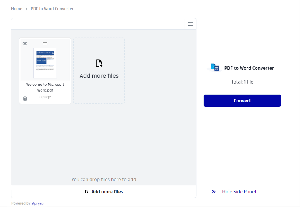
Task: Delete Welcome to Microsoft Word.pdf with trash icon
Action: (25, 98)
